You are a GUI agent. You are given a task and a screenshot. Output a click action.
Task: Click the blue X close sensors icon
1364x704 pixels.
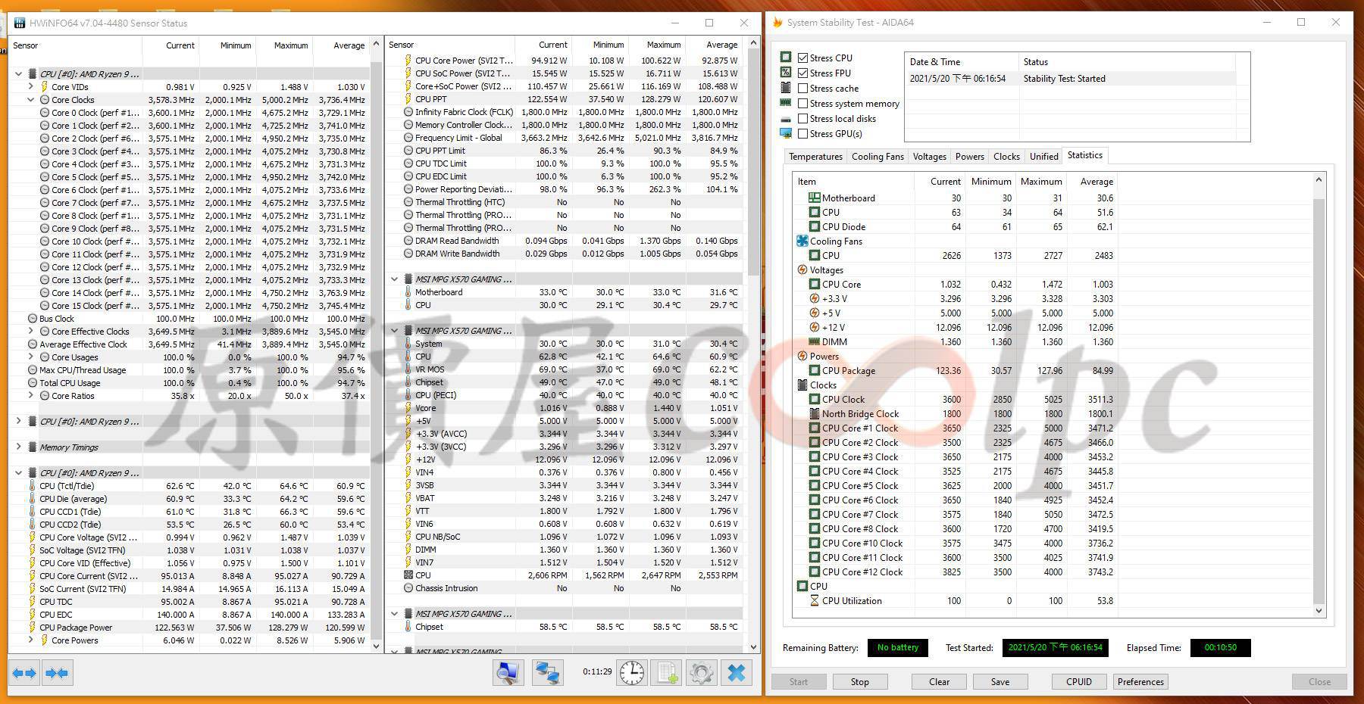tap(737, 672)
